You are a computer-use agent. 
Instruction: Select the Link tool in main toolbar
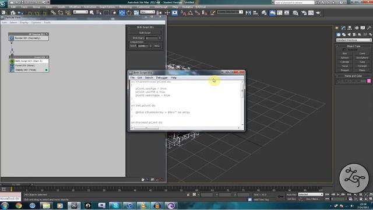53,13
